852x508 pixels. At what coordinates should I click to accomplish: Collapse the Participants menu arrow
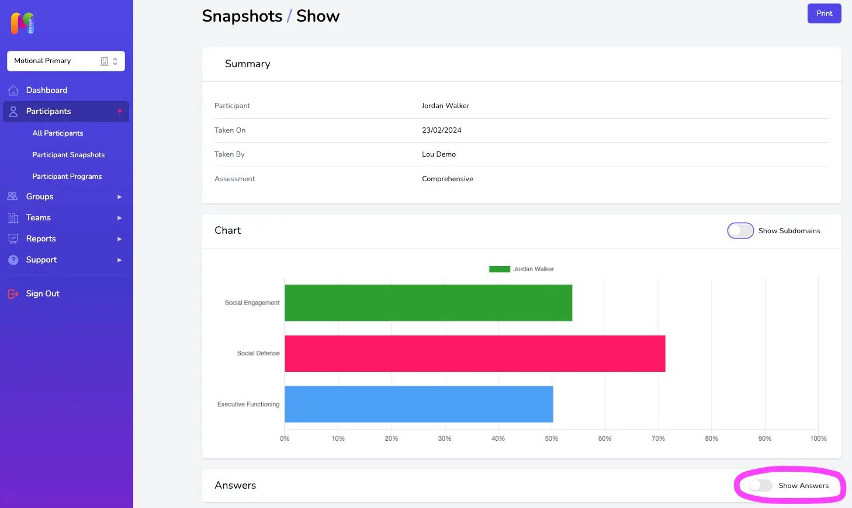119,111
